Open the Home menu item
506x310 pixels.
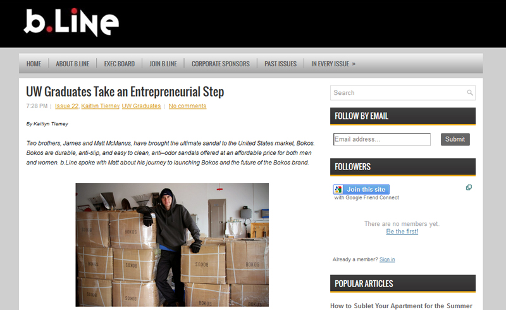[x=34, y=64]
